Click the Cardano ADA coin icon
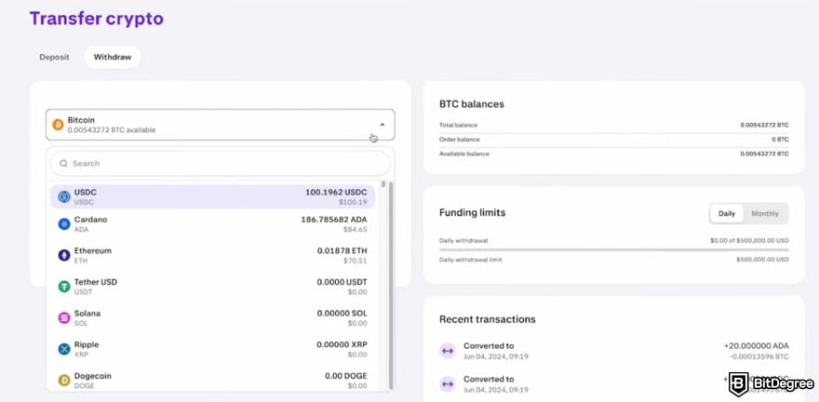819x402 pixels. 64,224
